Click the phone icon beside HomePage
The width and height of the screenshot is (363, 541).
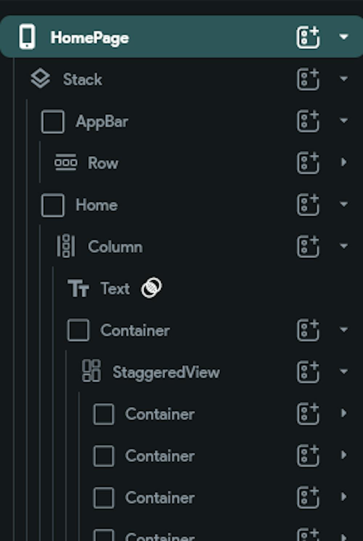pyautogui.click(x=27, y=37)
